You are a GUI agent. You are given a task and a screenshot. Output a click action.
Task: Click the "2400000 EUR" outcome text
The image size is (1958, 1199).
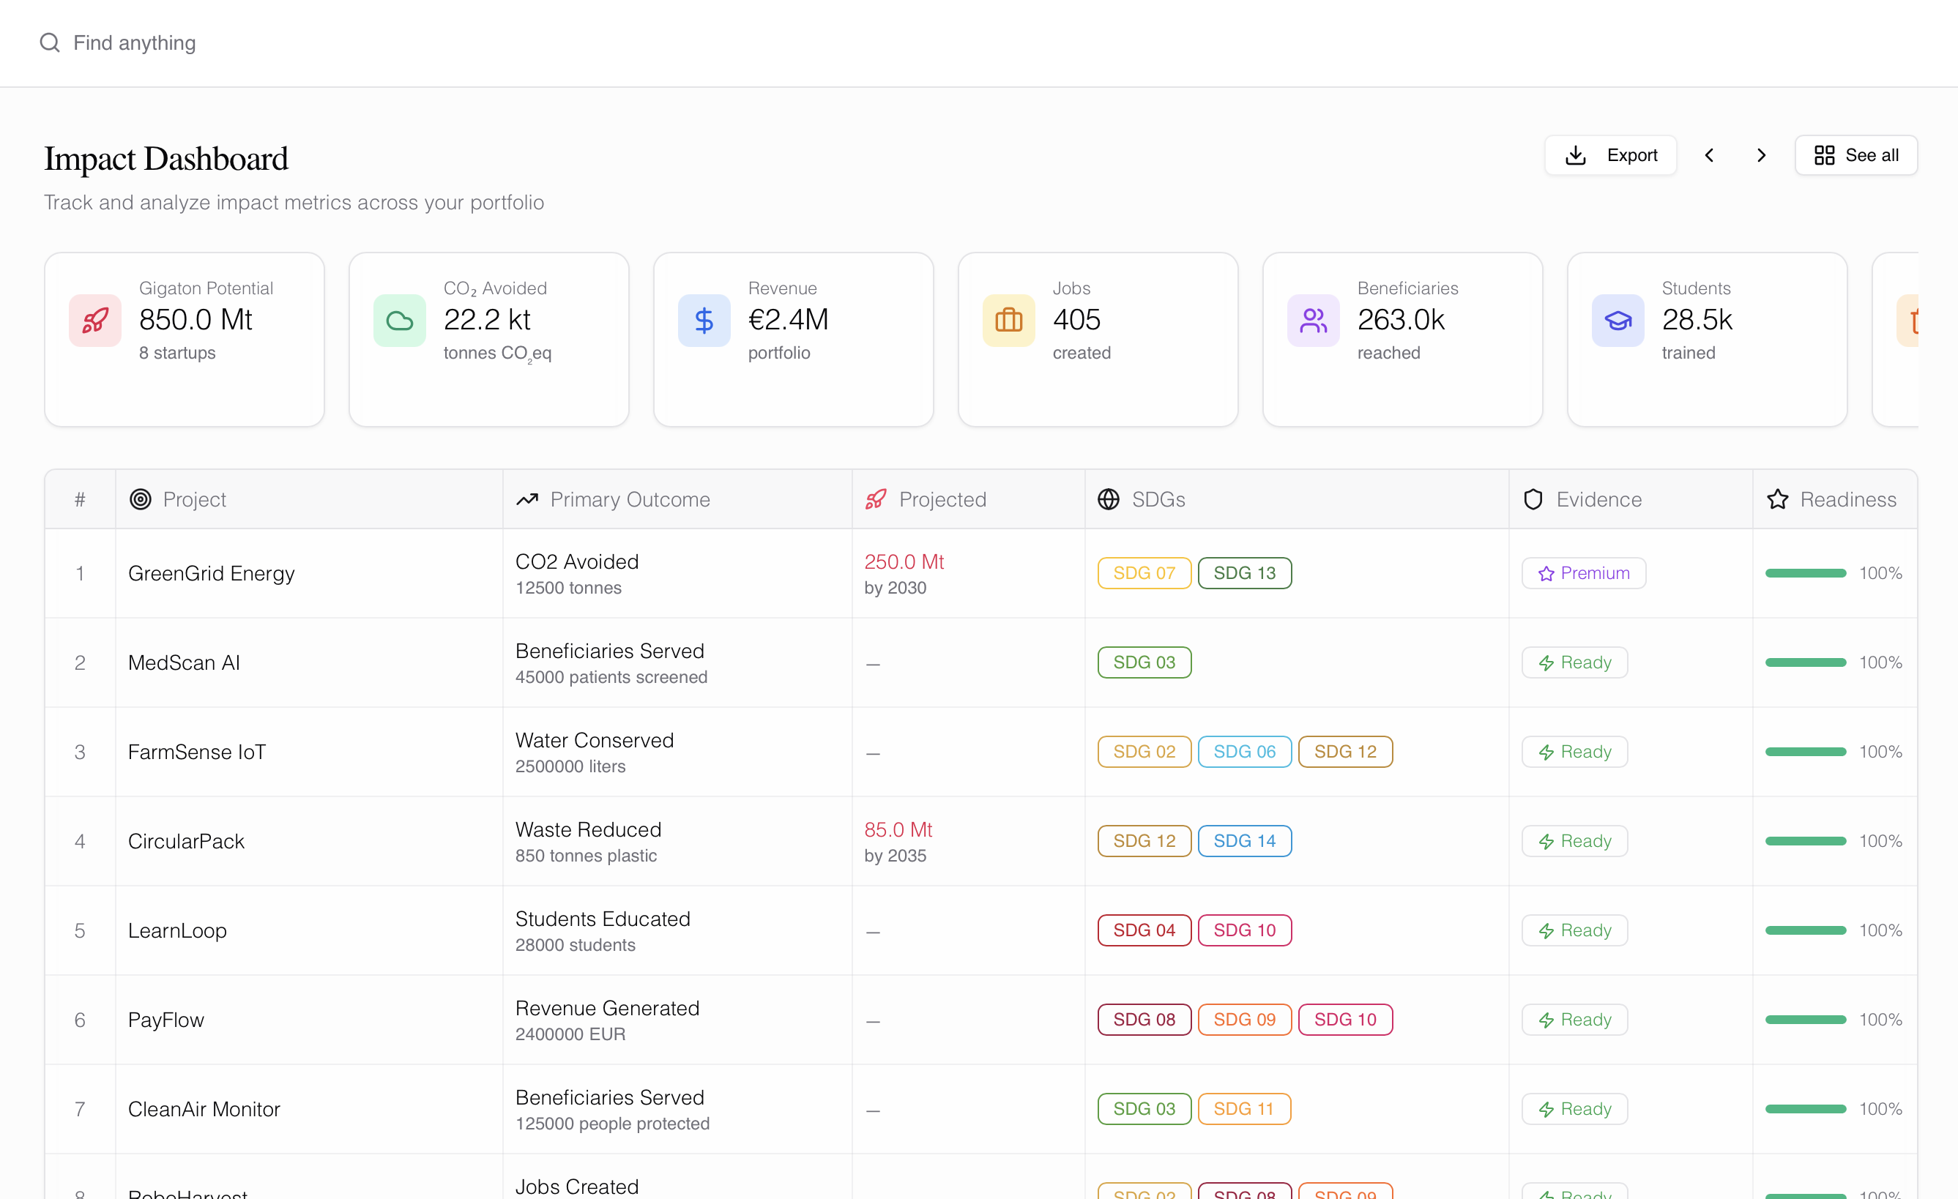(x=570, y=1034)
